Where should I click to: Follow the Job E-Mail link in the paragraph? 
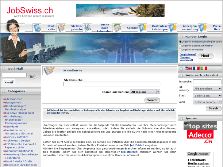[x=137, y=145]
